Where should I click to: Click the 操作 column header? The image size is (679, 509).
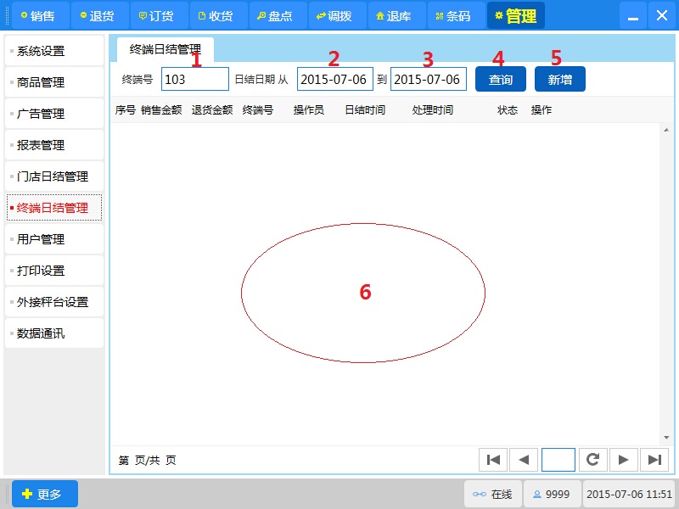tap(542, 110)
